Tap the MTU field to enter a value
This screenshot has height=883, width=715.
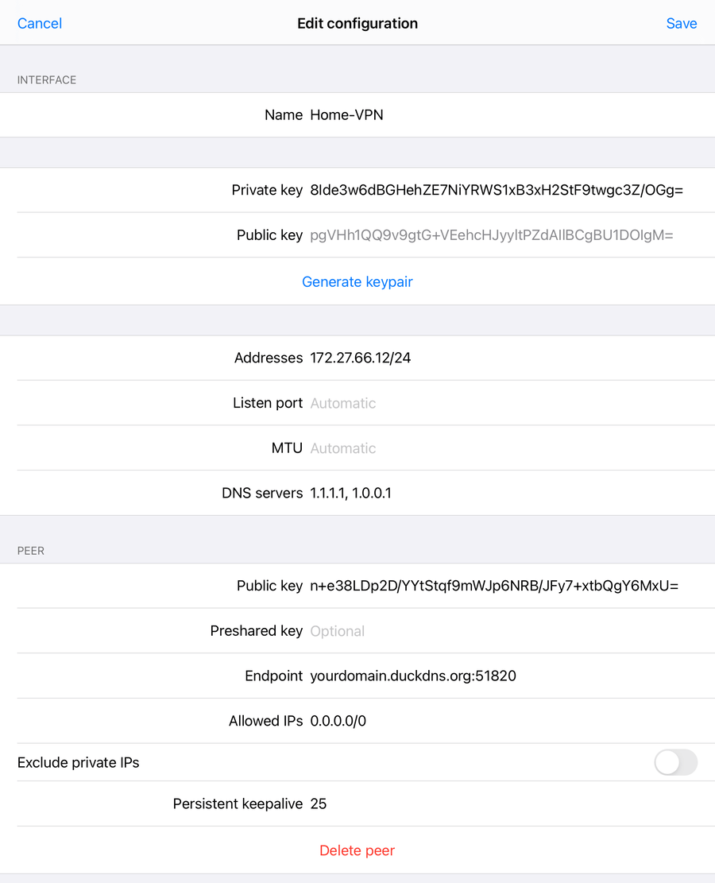(x=343, y=447)
